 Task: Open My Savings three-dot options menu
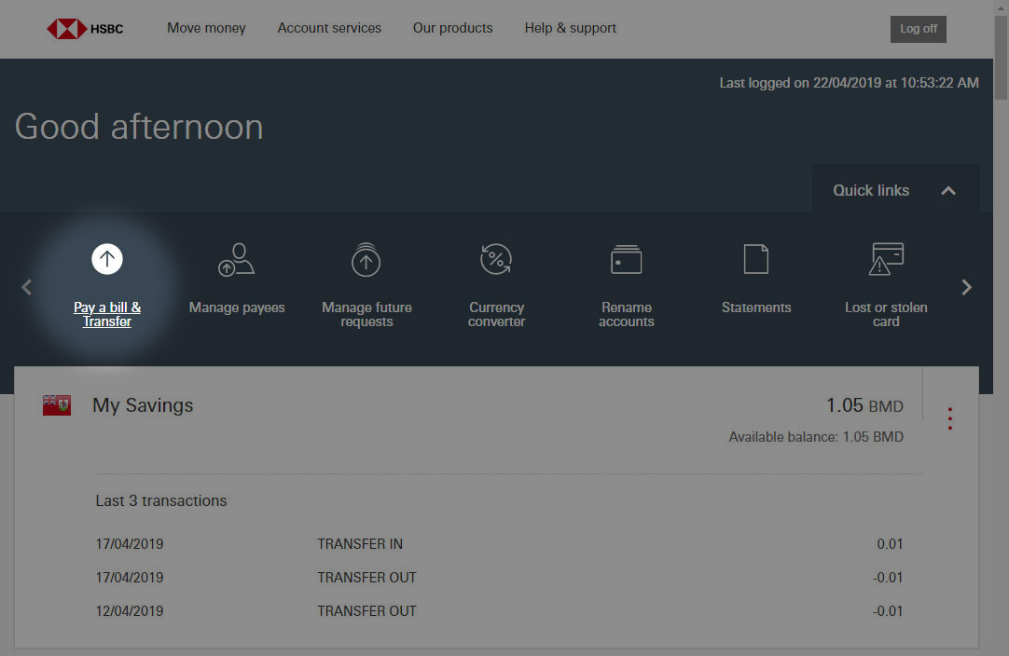tap(949, 418)
